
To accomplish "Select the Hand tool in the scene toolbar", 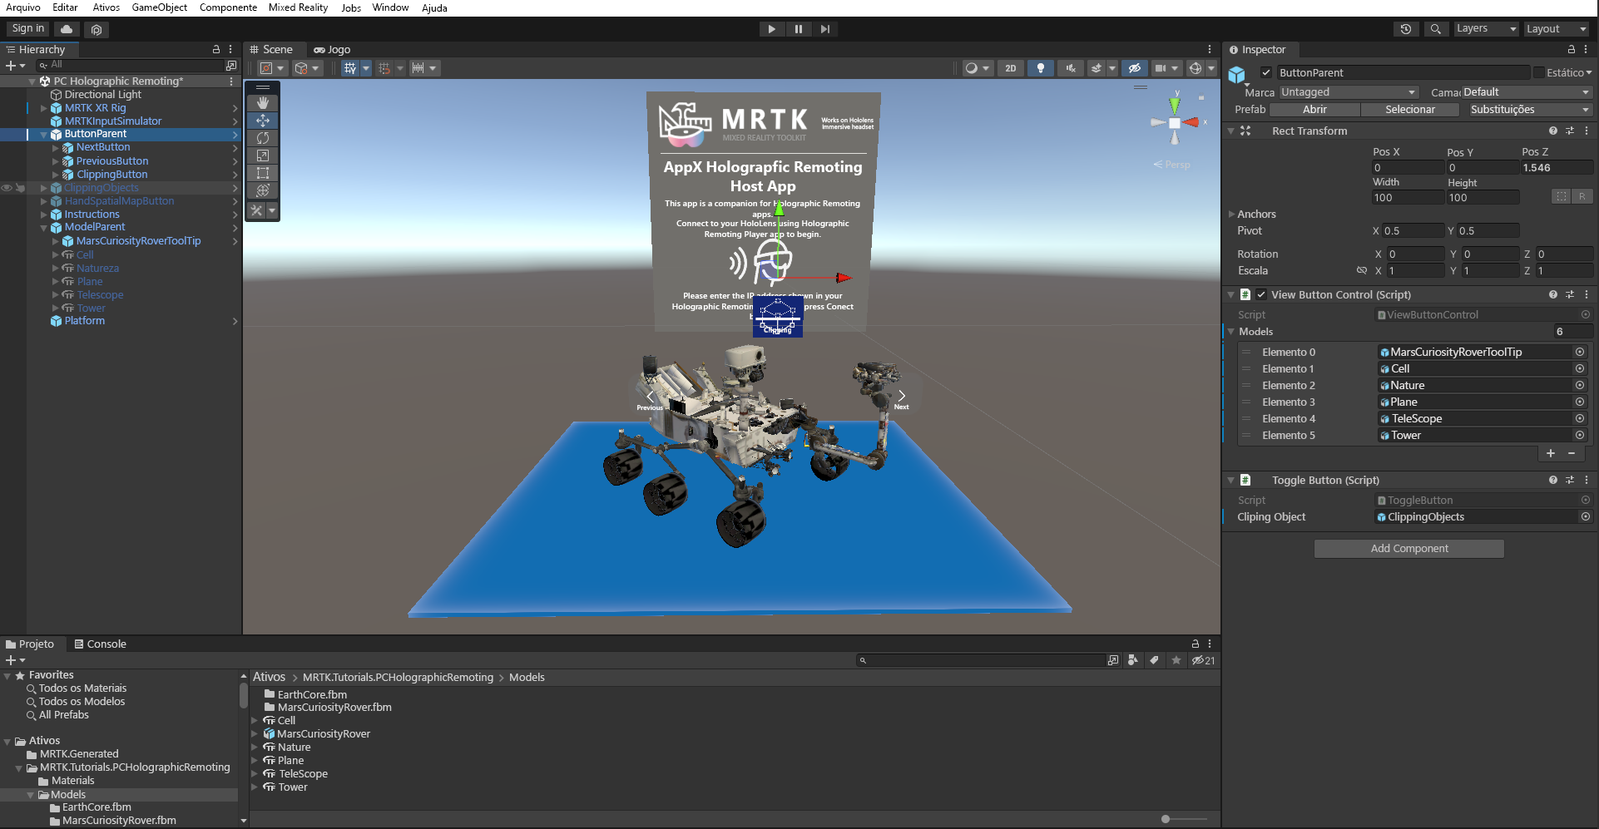I will pos(262,103).
